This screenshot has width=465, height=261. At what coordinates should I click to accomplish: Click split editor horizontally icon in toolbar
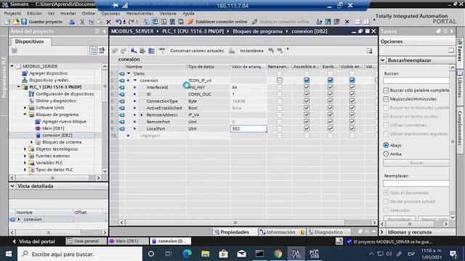coord(357,22)
